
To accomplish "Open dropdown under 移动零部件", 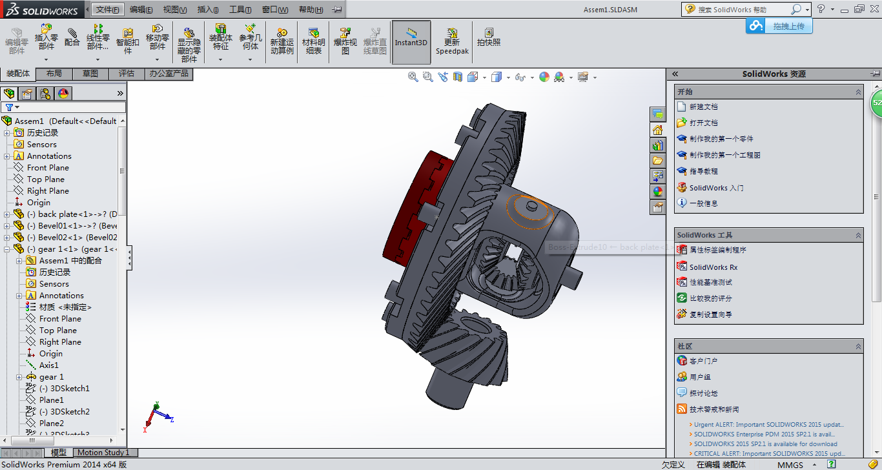I will (x=158, y=59).
